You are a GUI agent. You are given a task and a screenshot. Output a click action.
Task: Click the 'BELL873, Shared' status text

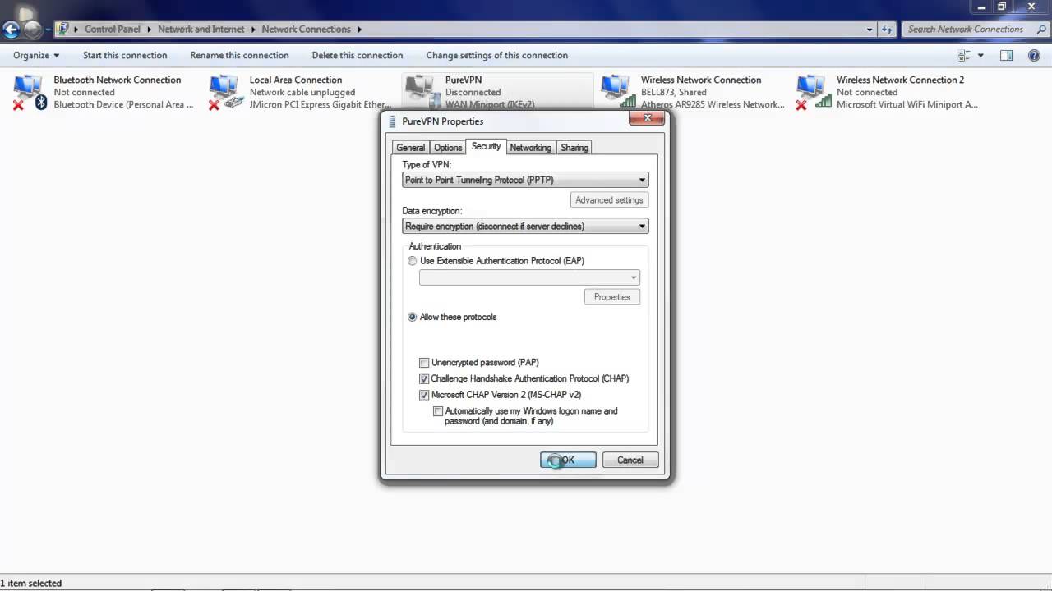(674, 93)
